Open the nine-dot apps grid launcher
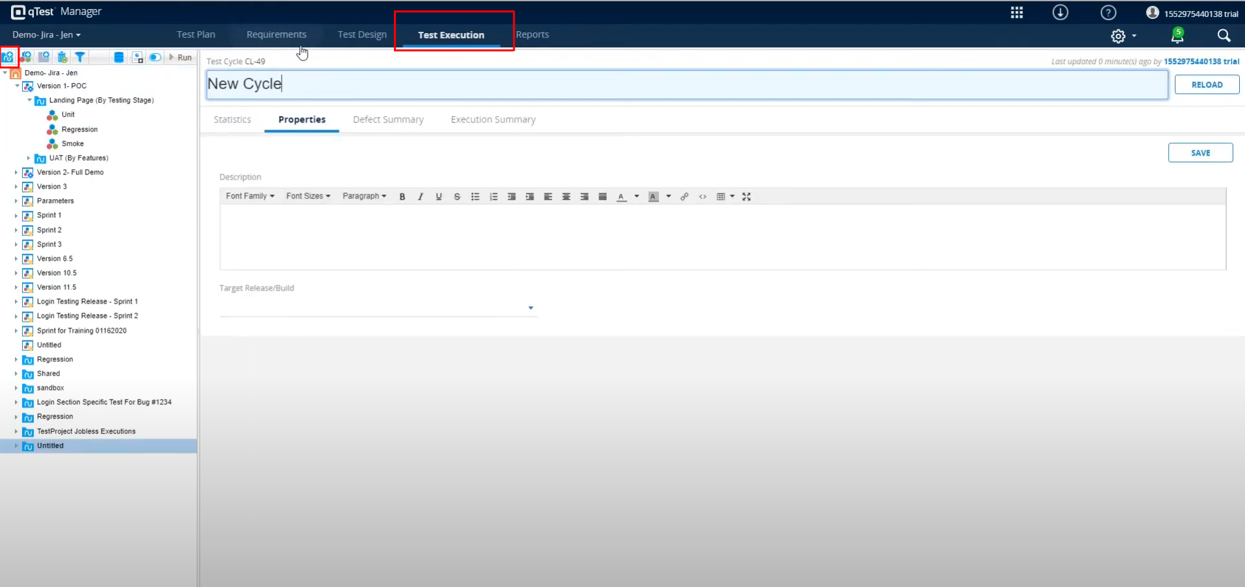 click(x=1017, y=13)
